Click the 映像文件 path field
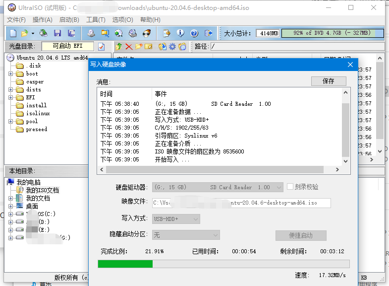The image size is (389, 286). click(x=241, y=203)
